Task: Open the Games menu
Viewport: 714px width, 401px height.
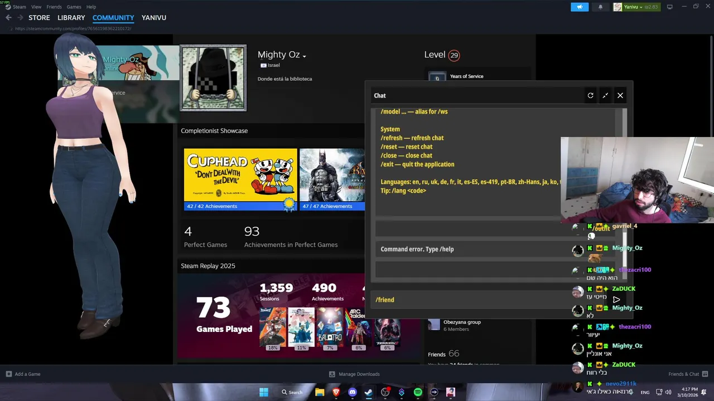Action: (x=74, y=7)
